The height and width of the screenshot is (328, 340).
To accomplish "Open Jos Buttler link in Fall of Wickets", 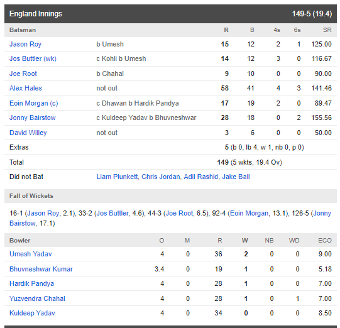I will (112, 213).
